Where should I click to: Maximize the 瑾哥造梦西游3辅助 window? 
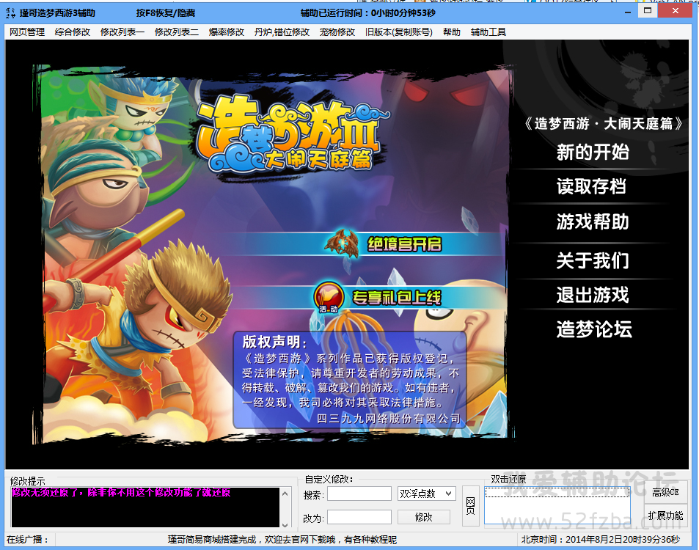click(x=648, y=11)
